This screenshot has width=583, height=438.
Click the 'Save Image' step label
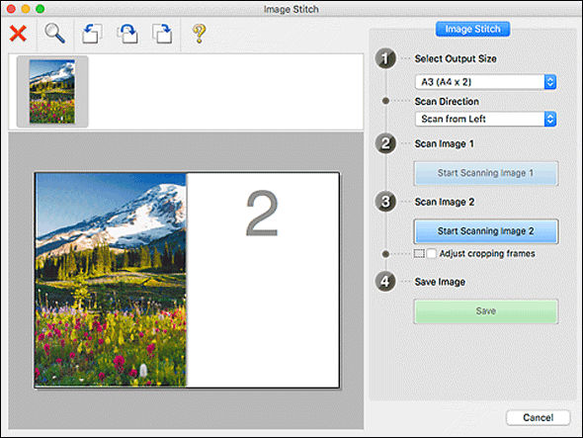[x=440, y=282]
